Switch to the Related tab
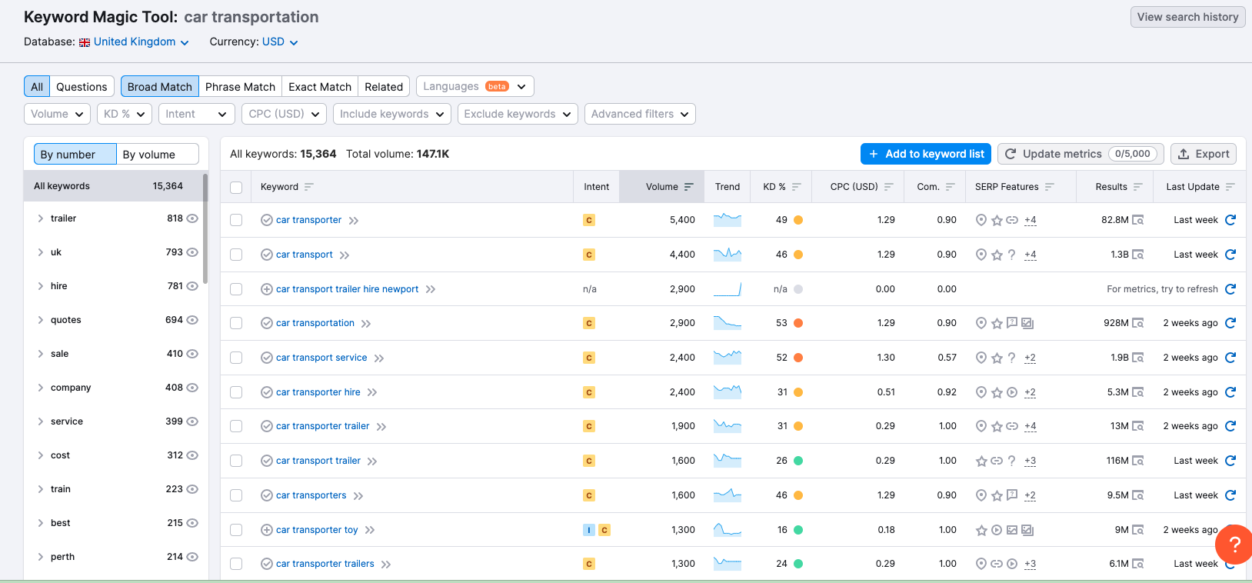 click(384, 87)
